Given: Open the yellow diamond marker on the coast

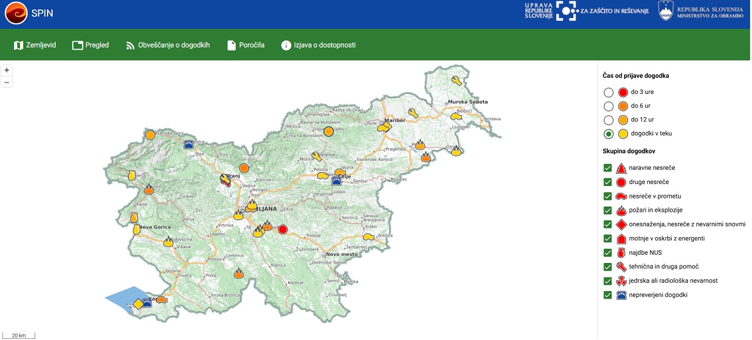Looking at the screenshot, I should [x=137, y=304].
